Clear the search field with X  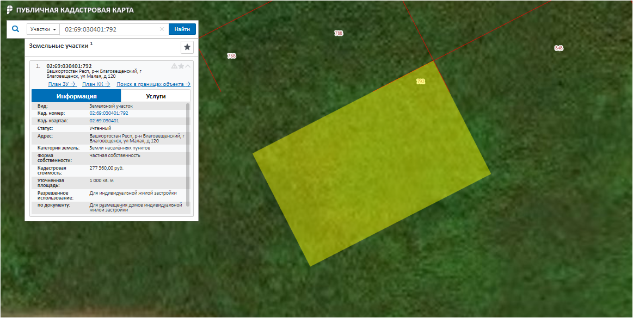[x=162, y=29]
